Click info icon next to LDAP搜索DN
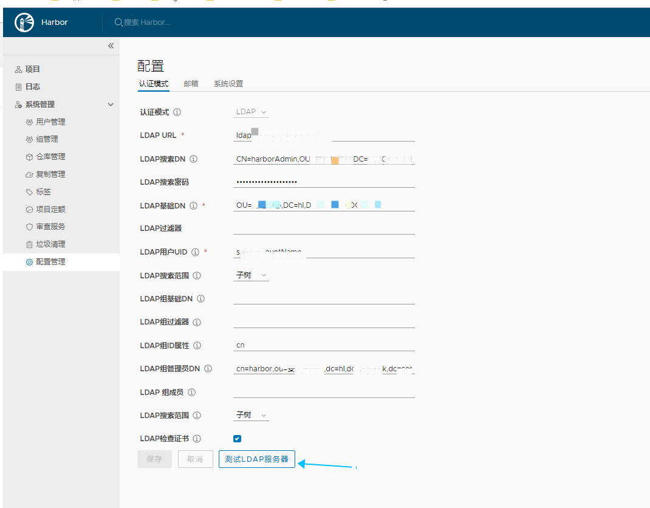Image resolution: width=650 pixels, height=508 pixels. pyautogui.click(x=194, y=159)
